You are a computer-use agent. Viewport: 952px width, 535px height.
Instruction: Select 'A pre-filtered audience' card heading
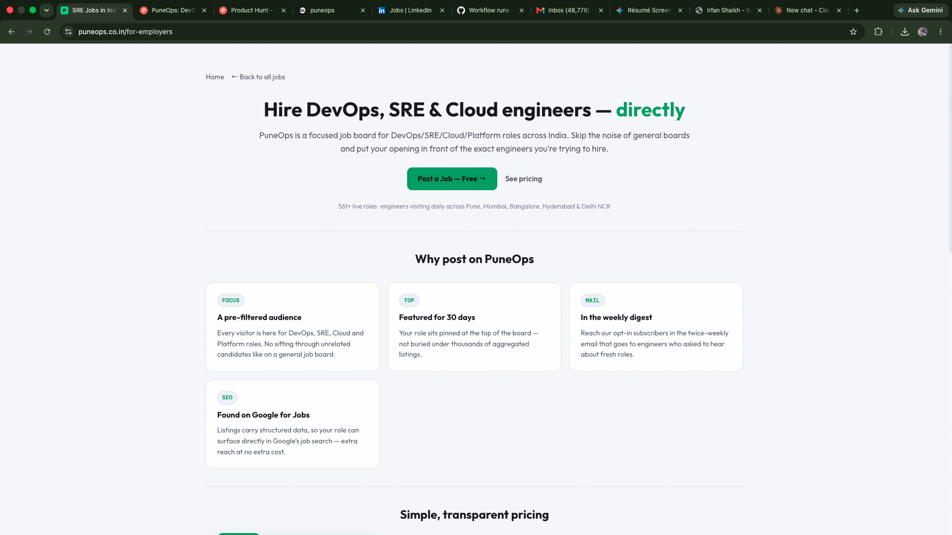tap(259, 318)
